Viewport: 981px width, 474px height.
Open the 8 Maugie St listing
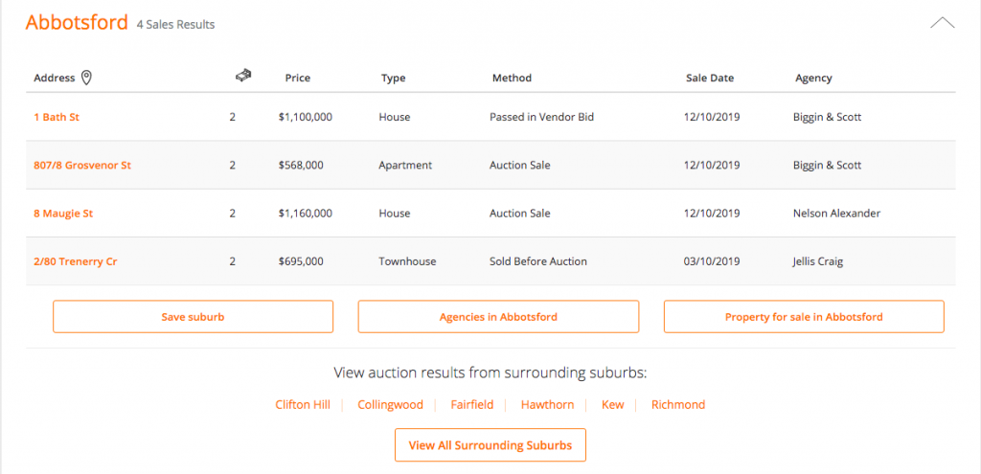(63, 214)
